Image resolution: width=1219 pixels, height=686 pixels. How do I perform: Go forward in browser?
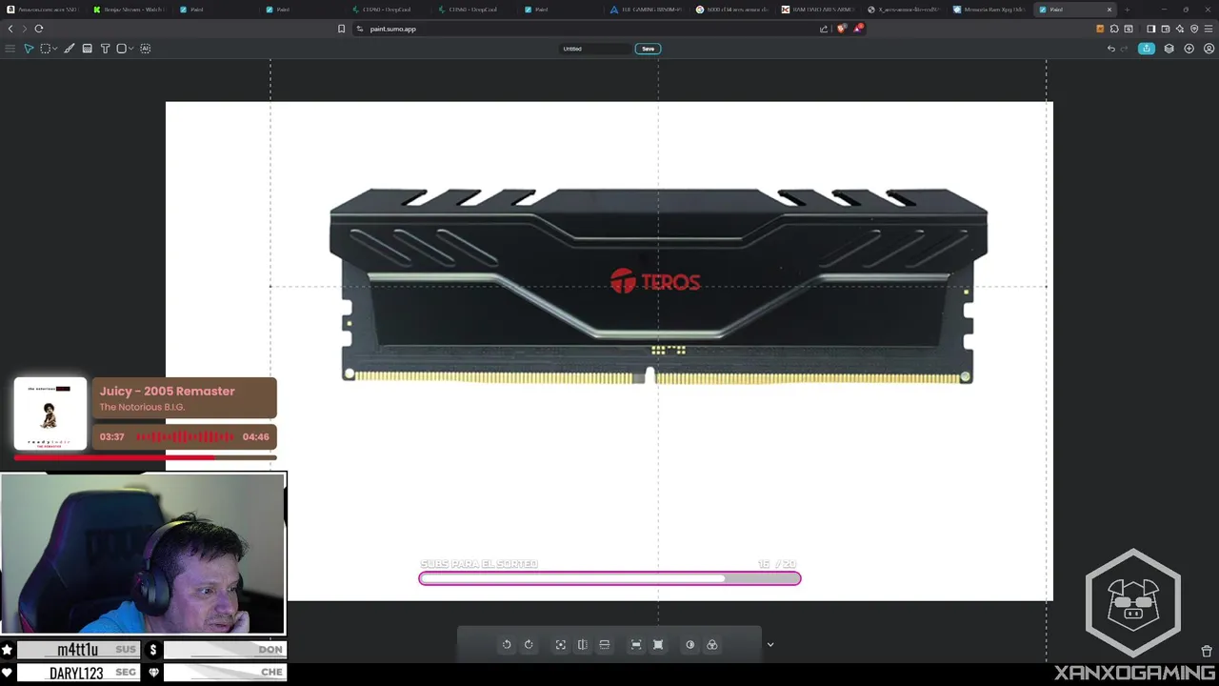[25, 29]
